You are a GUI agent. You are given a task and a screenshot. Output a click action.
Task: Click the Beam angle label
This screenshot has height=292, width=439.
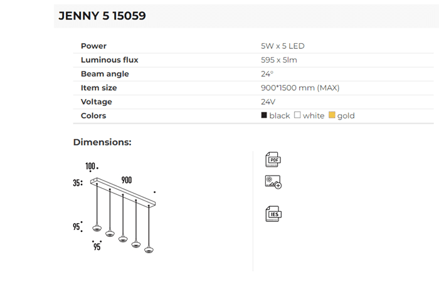coord(105,74)
